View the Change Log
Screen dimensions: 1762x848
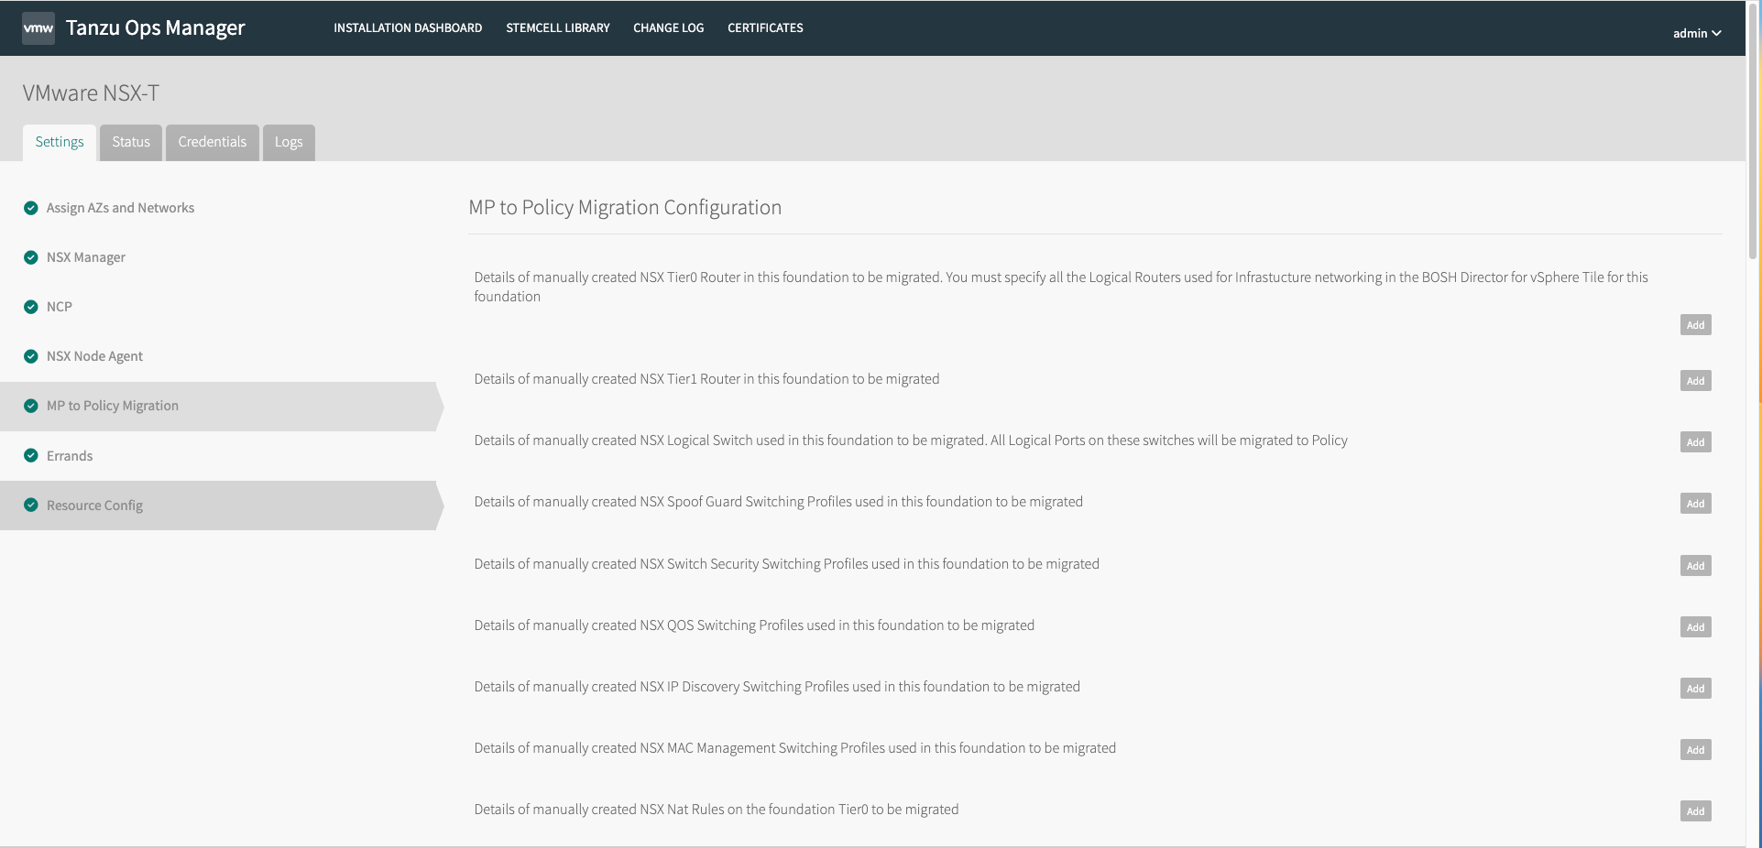[x=669, y=28]
